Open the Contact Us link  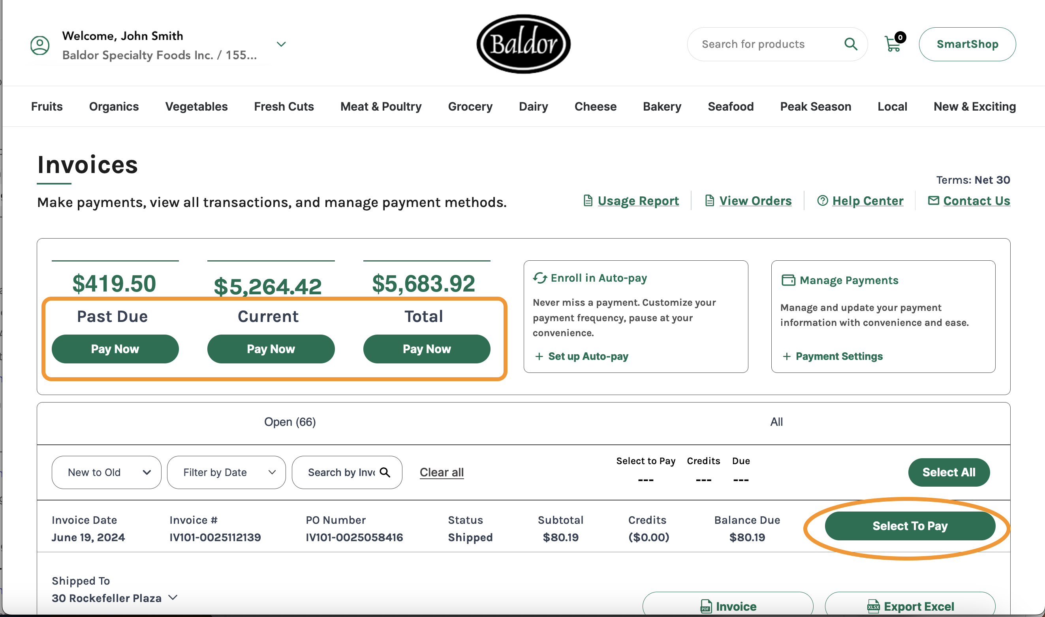coord(976,201)
